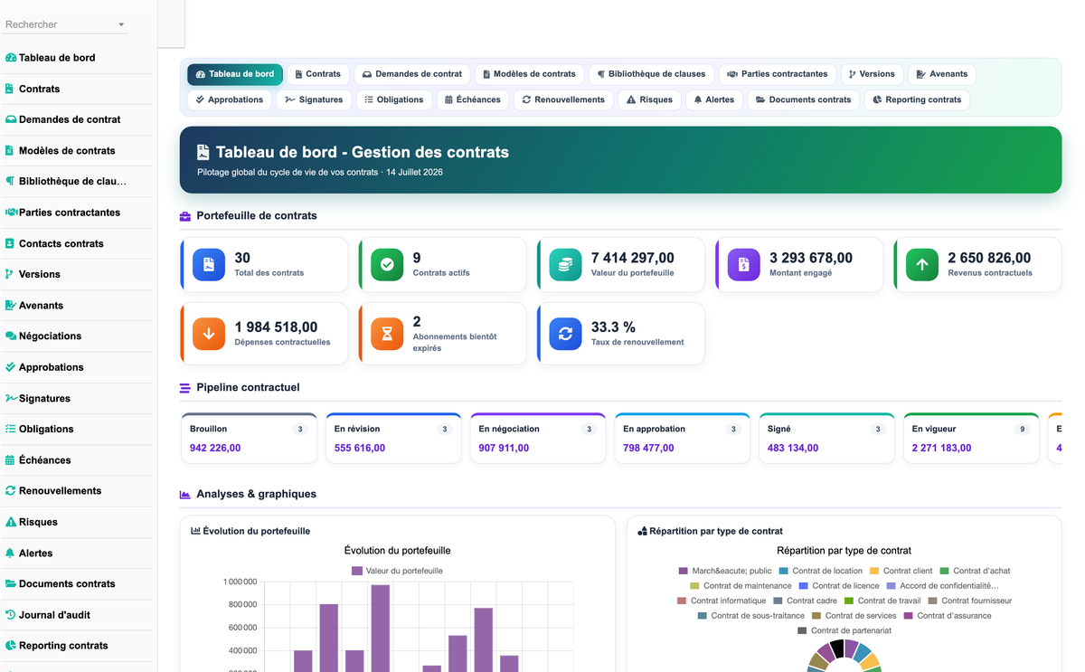Click the Journal d'audit history sidebar icon
The image size is (1085, 672).
pos(11,615)
